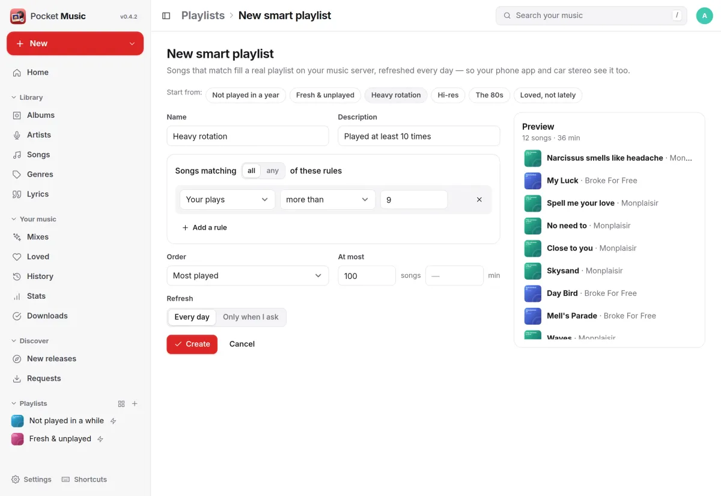Open Mixes under Your music
Image resolution: width=721 pixels, height=496 pixels.
click(x=75, y=237)
